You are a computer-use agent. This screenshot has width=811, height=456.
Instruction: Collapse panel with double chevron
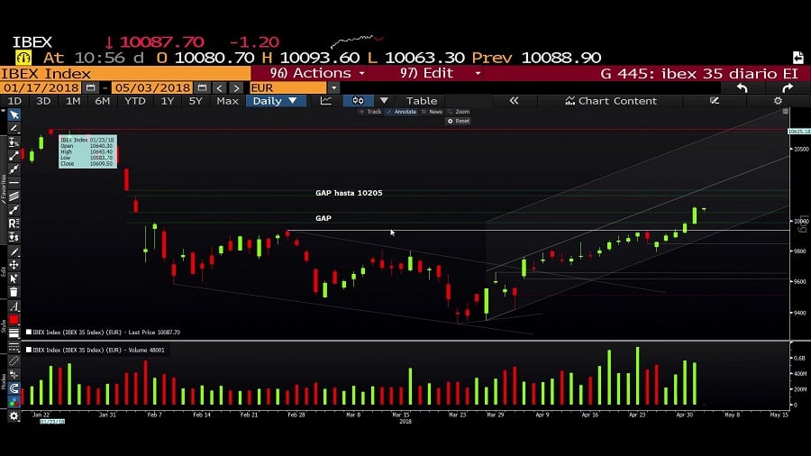tap(514, 101)
